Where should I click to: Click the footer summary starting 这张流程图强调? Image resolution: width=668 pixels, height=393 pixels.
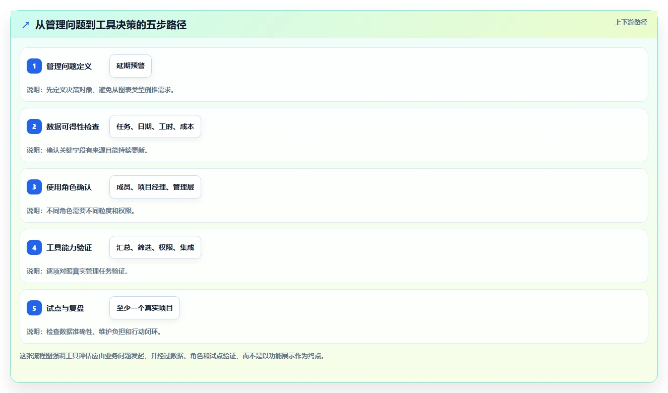point(172,356)
